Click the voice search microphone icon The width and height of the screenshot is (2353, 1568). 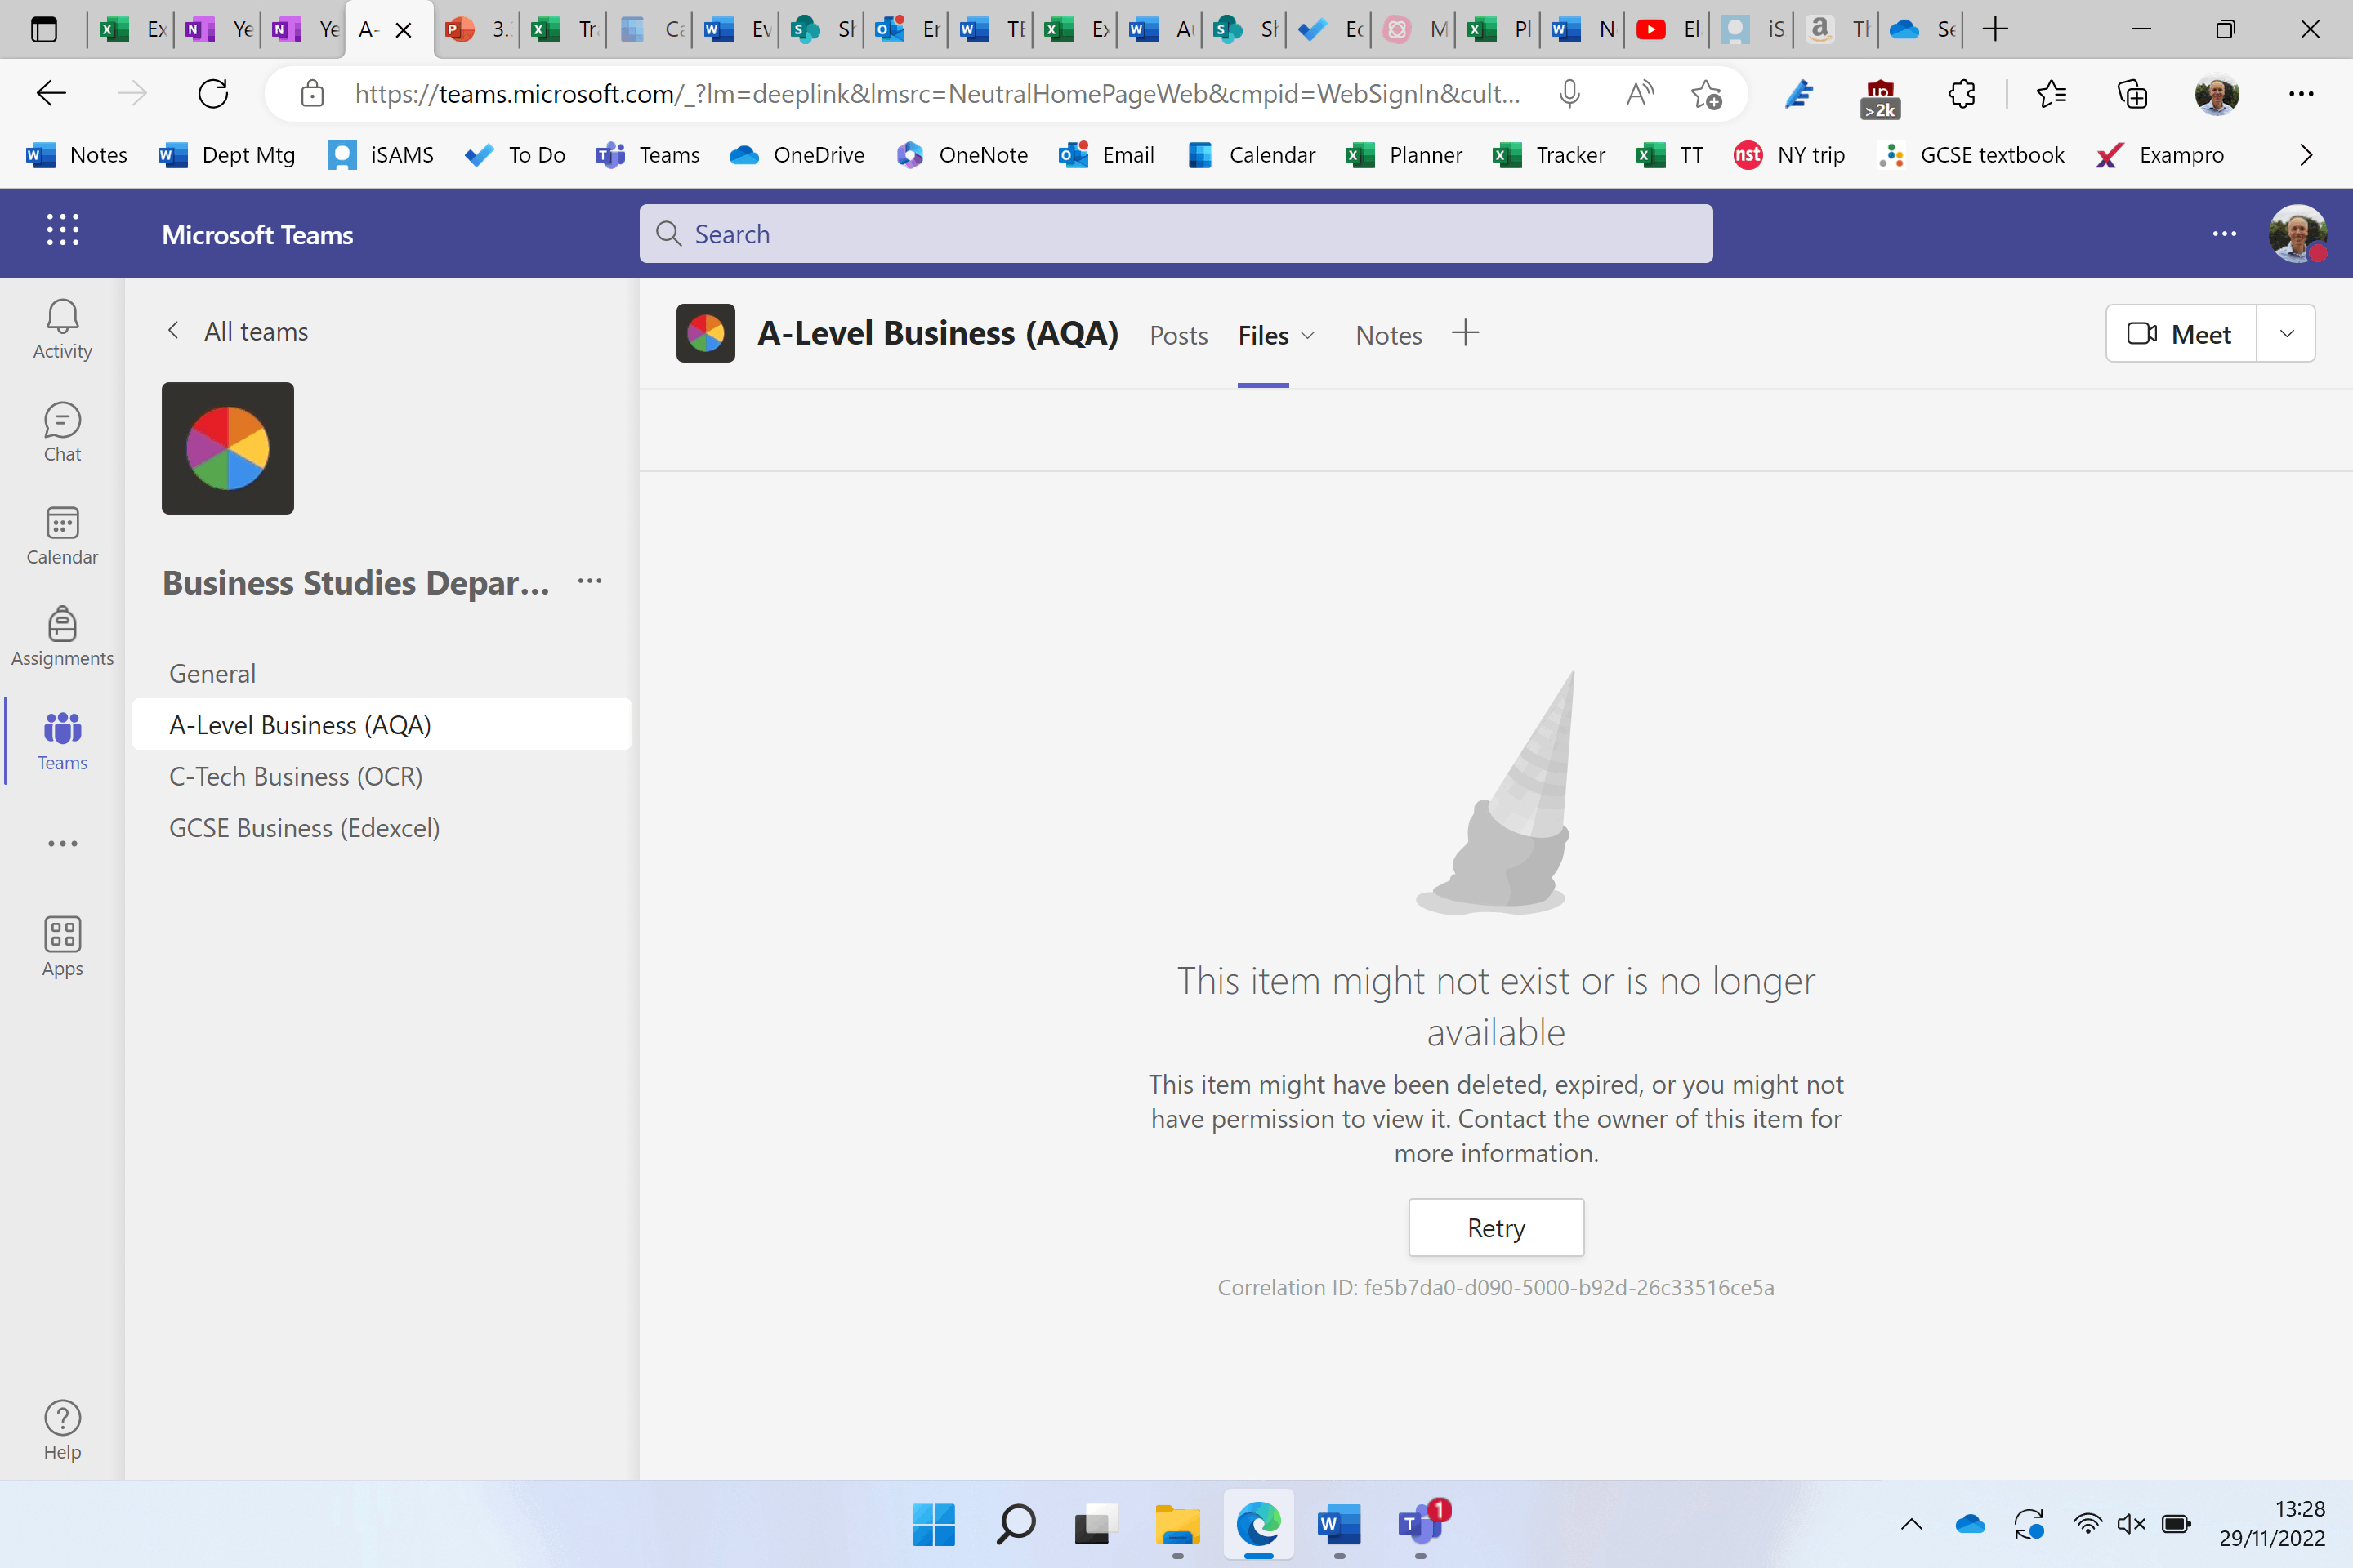click(x=1569, y=94)
